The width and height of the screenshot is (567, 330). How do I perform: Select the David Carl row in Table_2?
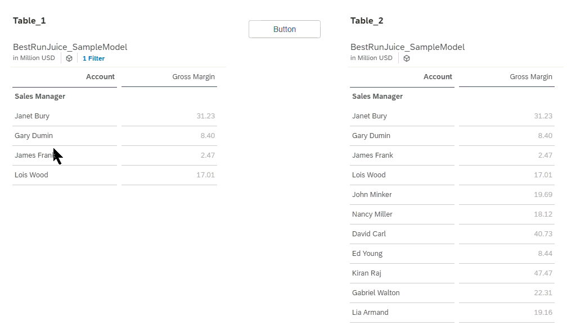coord(368,233)
